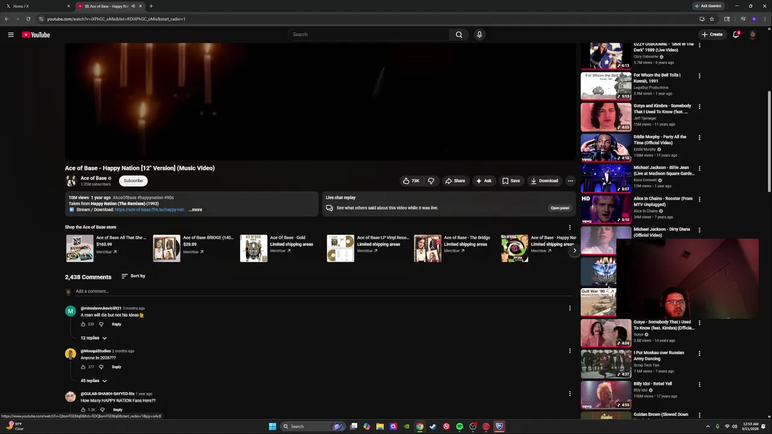Open 'Michael Jackson - Billie Jean' video title
Image resolution: width=772 pixels, height=434 pixels.
click(x=663, y=171)
